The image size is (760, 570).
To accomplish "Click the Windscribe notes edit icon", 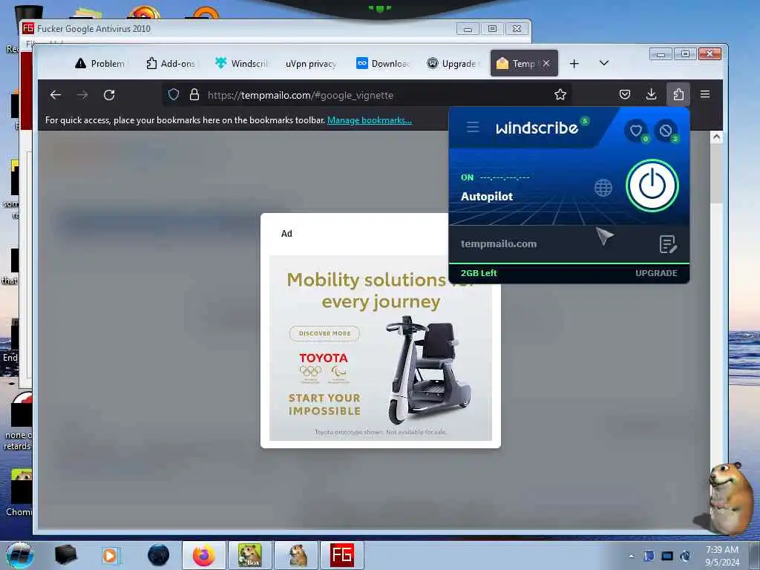I will pos(667,244).
